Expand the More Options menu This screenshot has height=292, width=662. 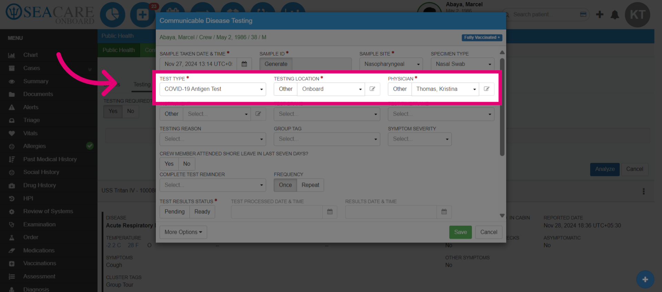(183, 232)
